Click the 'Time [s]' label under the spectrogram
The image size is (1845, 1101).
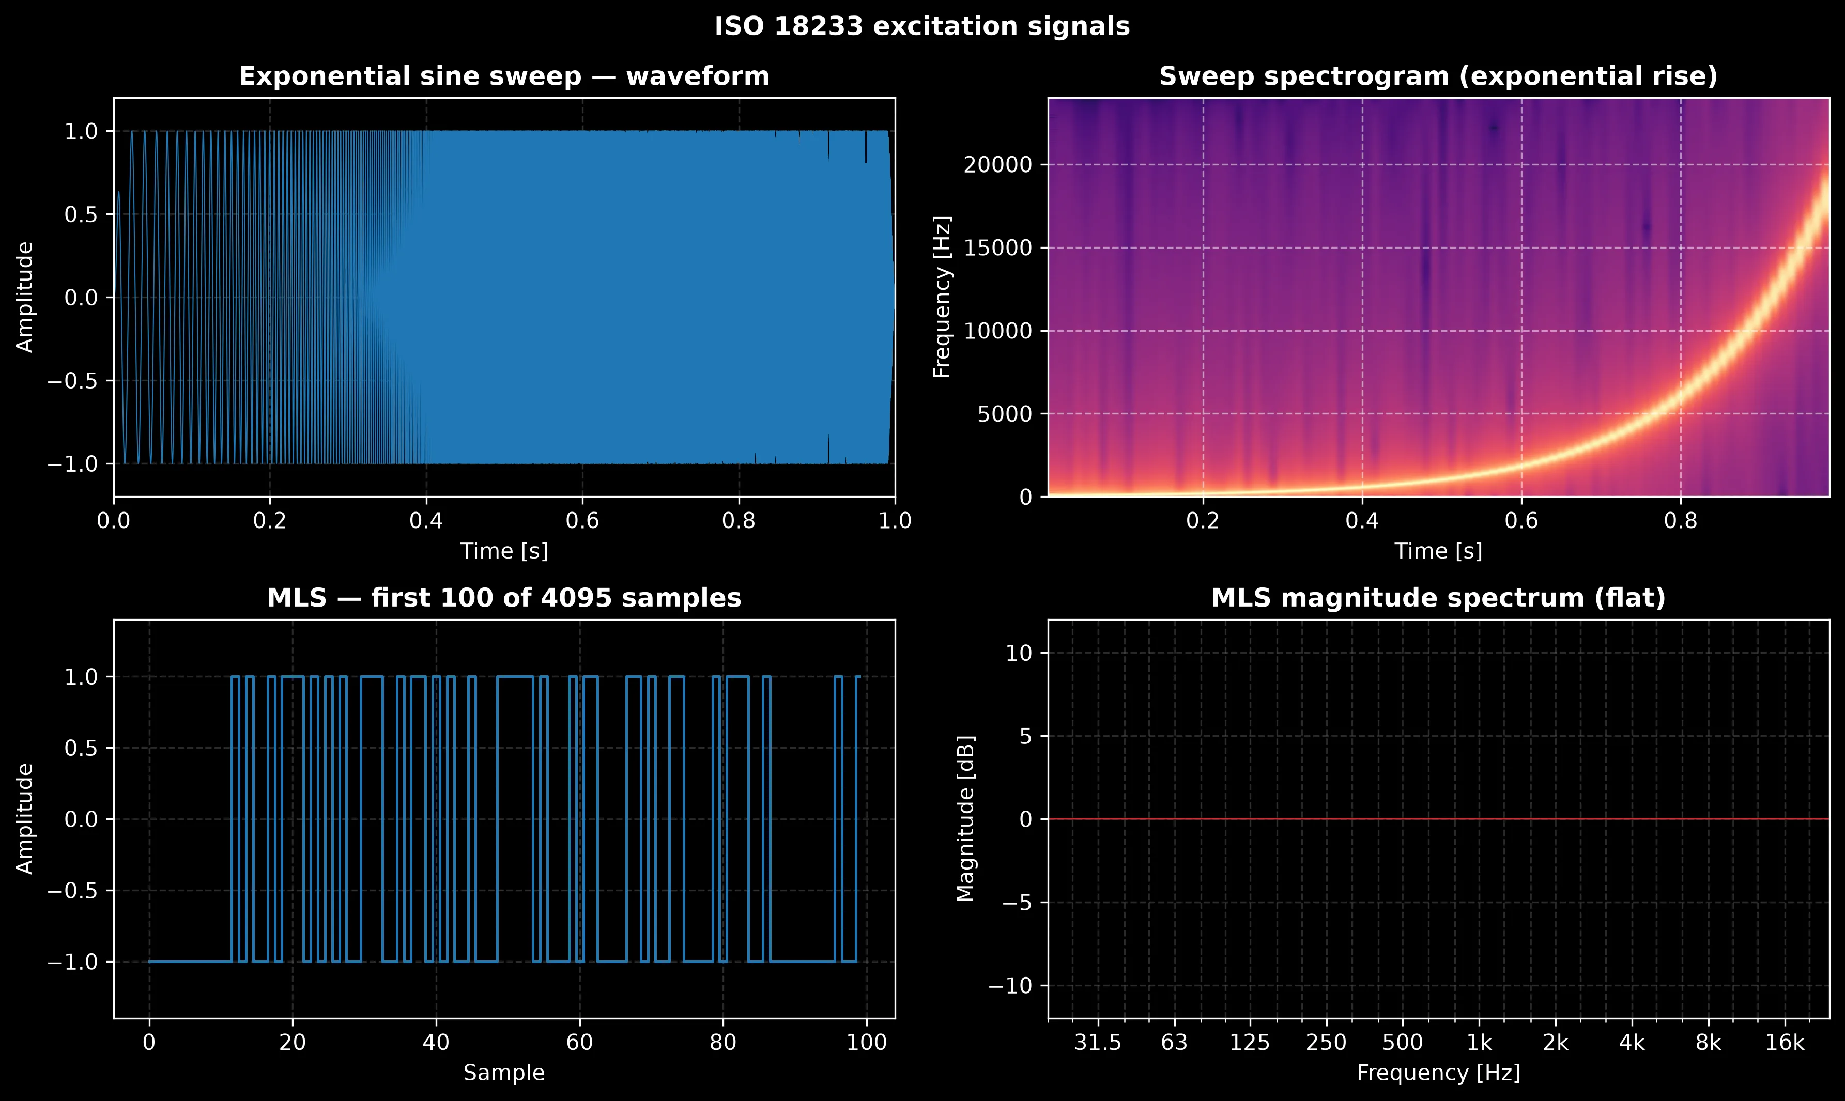[x=1438, y=551]
